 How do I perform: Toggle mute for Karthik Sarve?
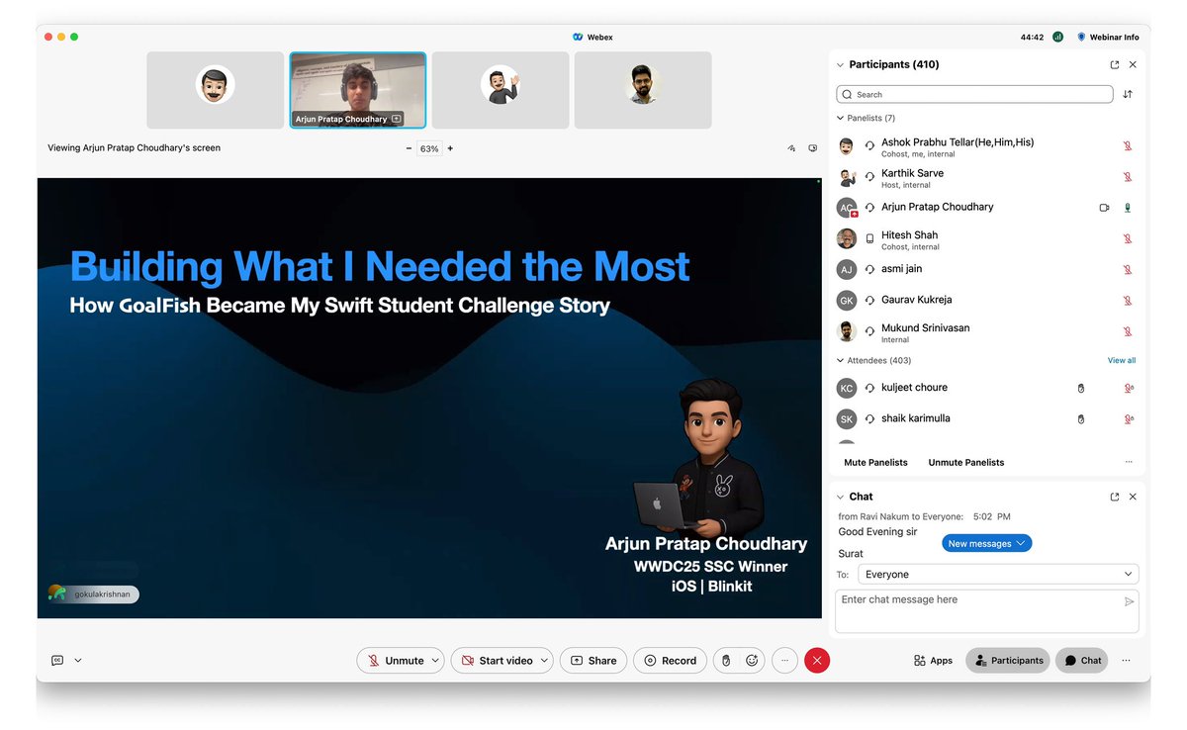click(1127, 177)
